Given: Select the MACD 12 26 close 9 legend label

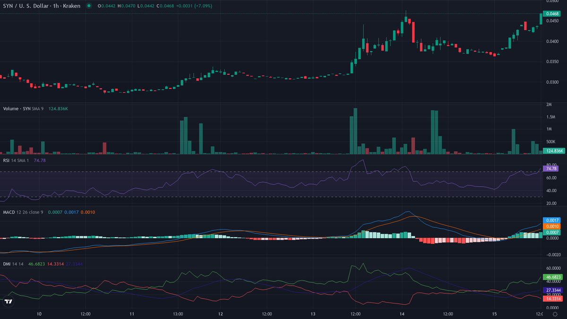Looking at the screenshot, I should [23, 212].
